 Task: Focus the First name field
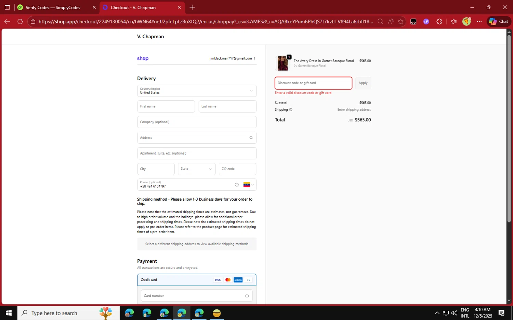(166, 106)
